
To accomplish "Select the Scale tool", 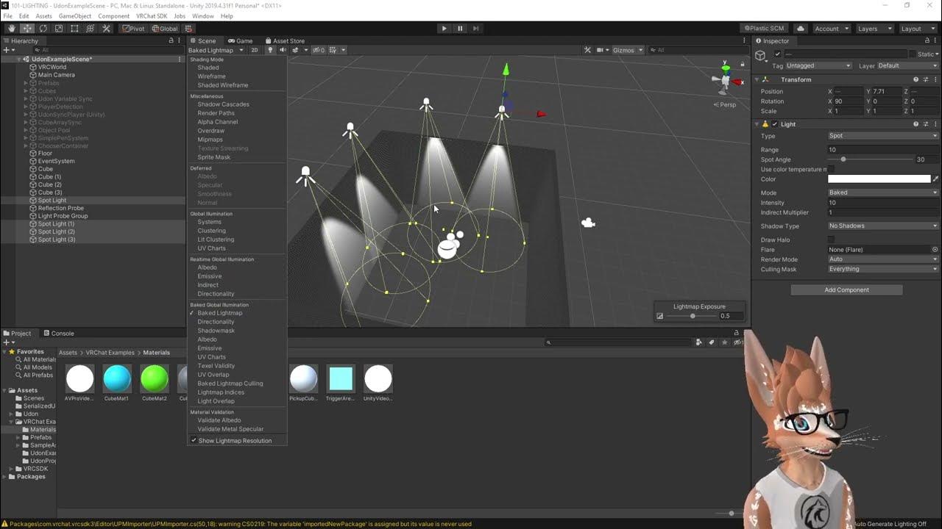I will click(59, 29).
